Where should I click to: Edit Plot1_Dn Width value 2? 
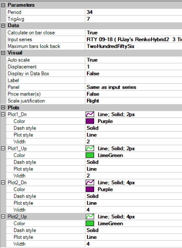coord(133,142)
